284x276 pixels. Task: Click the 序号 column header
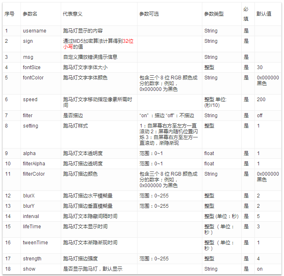click(9, 14)
